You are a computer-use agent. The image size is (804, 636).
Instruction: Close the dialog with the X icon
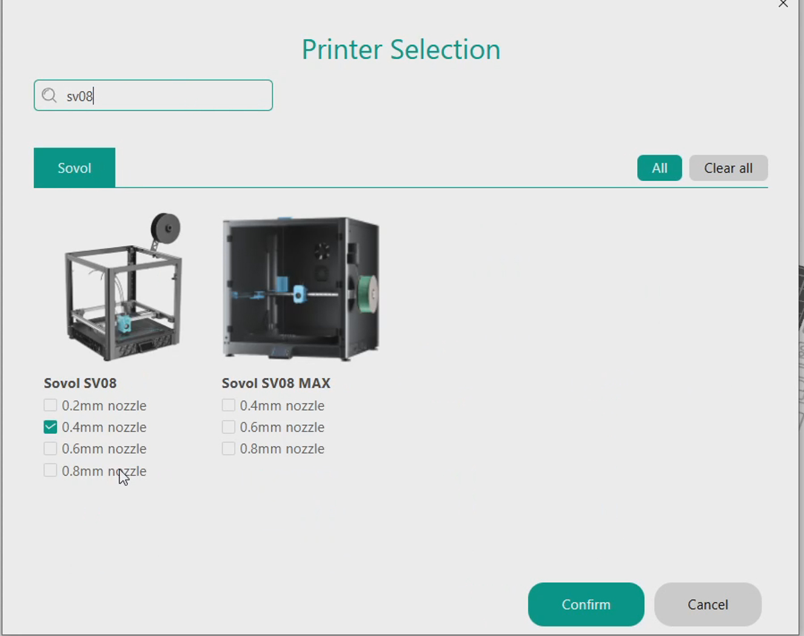click(x=783, y=4)
